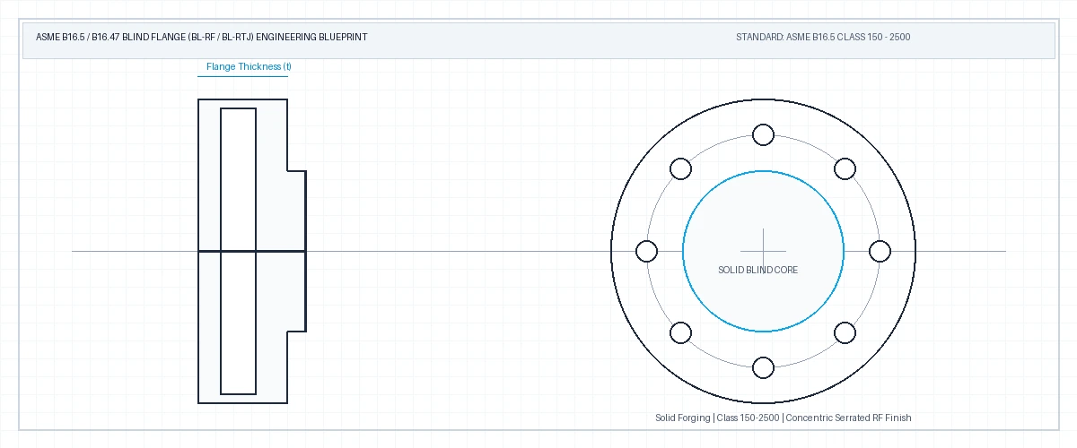1077x448 pixels.
Task: Click the center crosshair mark of the flange
Action: click(763, 251)
